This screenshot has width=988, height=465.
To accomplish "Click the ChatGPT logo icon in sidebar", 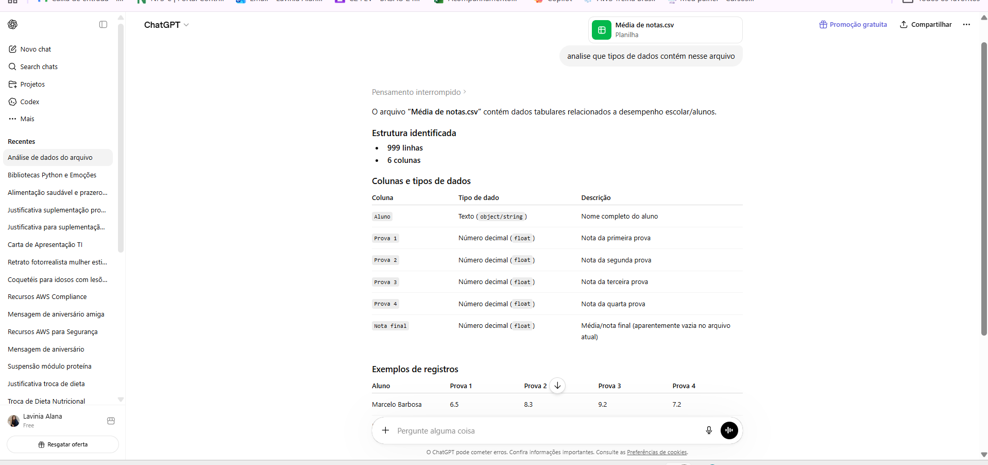I will [x=13, y=24].
